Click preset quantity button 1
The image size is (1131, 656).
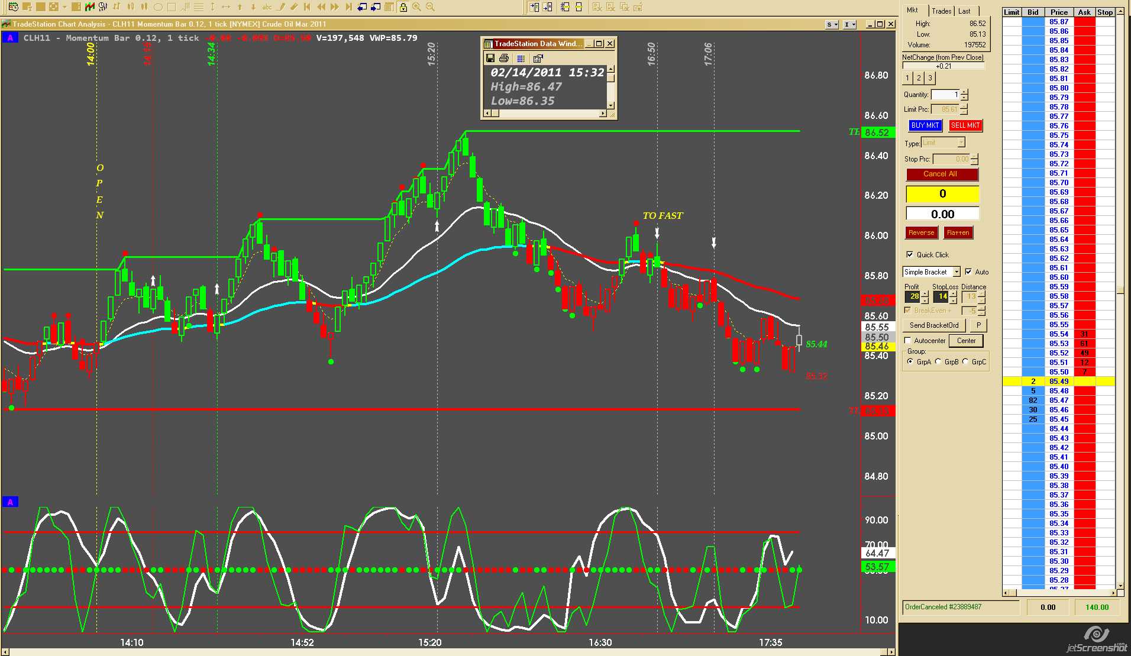(907, 78)
